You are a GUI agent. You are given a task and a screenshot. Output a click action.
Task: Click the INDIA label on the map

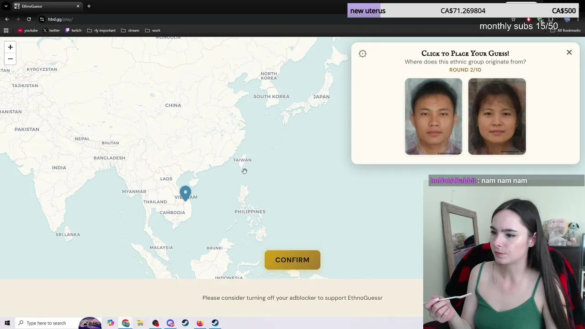(59, 168)
